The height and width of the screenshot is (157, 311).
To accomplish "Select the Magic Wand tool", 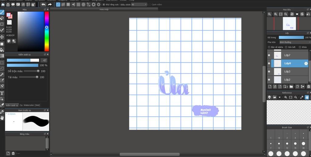I will (2, 75).
